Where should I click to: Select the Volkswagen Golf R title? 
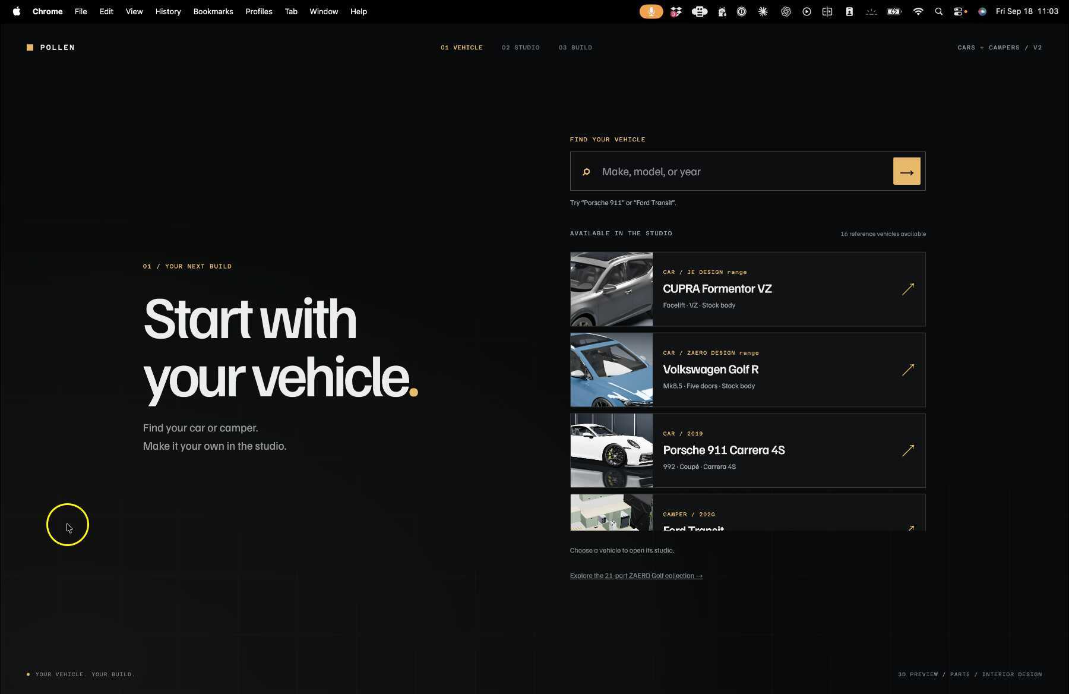[x=711, y=370]
